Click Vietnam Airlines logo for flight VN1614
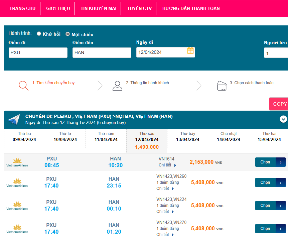The image size is (288, 244). point(17,162)
